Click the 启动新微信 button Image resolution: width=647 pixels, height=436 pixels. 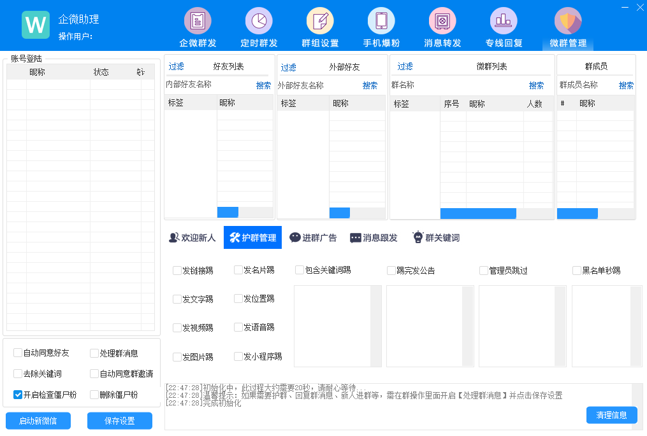coord(38,421)
